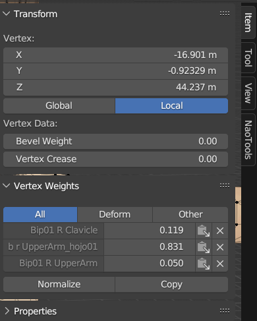The width and height of the screenshot is (257, 321).
Task: Paste Bip01 R Clavicle weight to selected
Action: (x=204, y=231)
